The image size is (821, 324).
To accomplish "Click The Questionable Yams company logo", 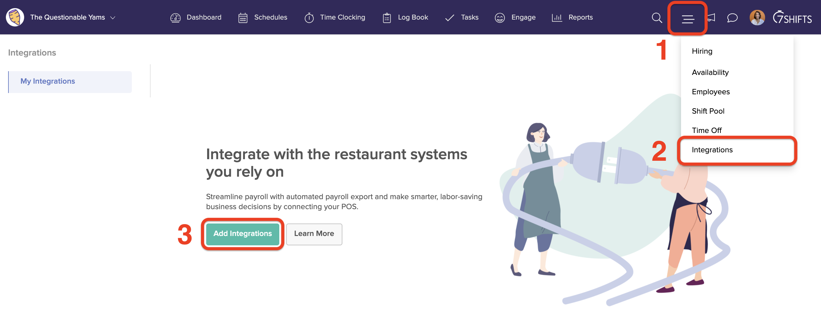I will (x=15, y=17).
